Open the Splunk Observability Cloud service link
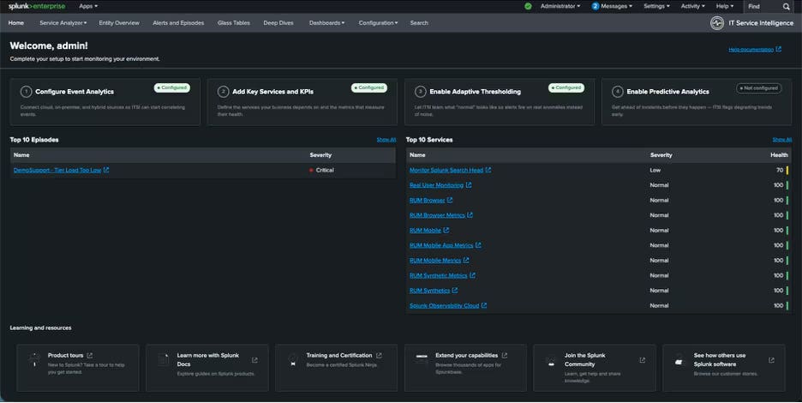Screen dimensions: 802x403 click(444, 306)
